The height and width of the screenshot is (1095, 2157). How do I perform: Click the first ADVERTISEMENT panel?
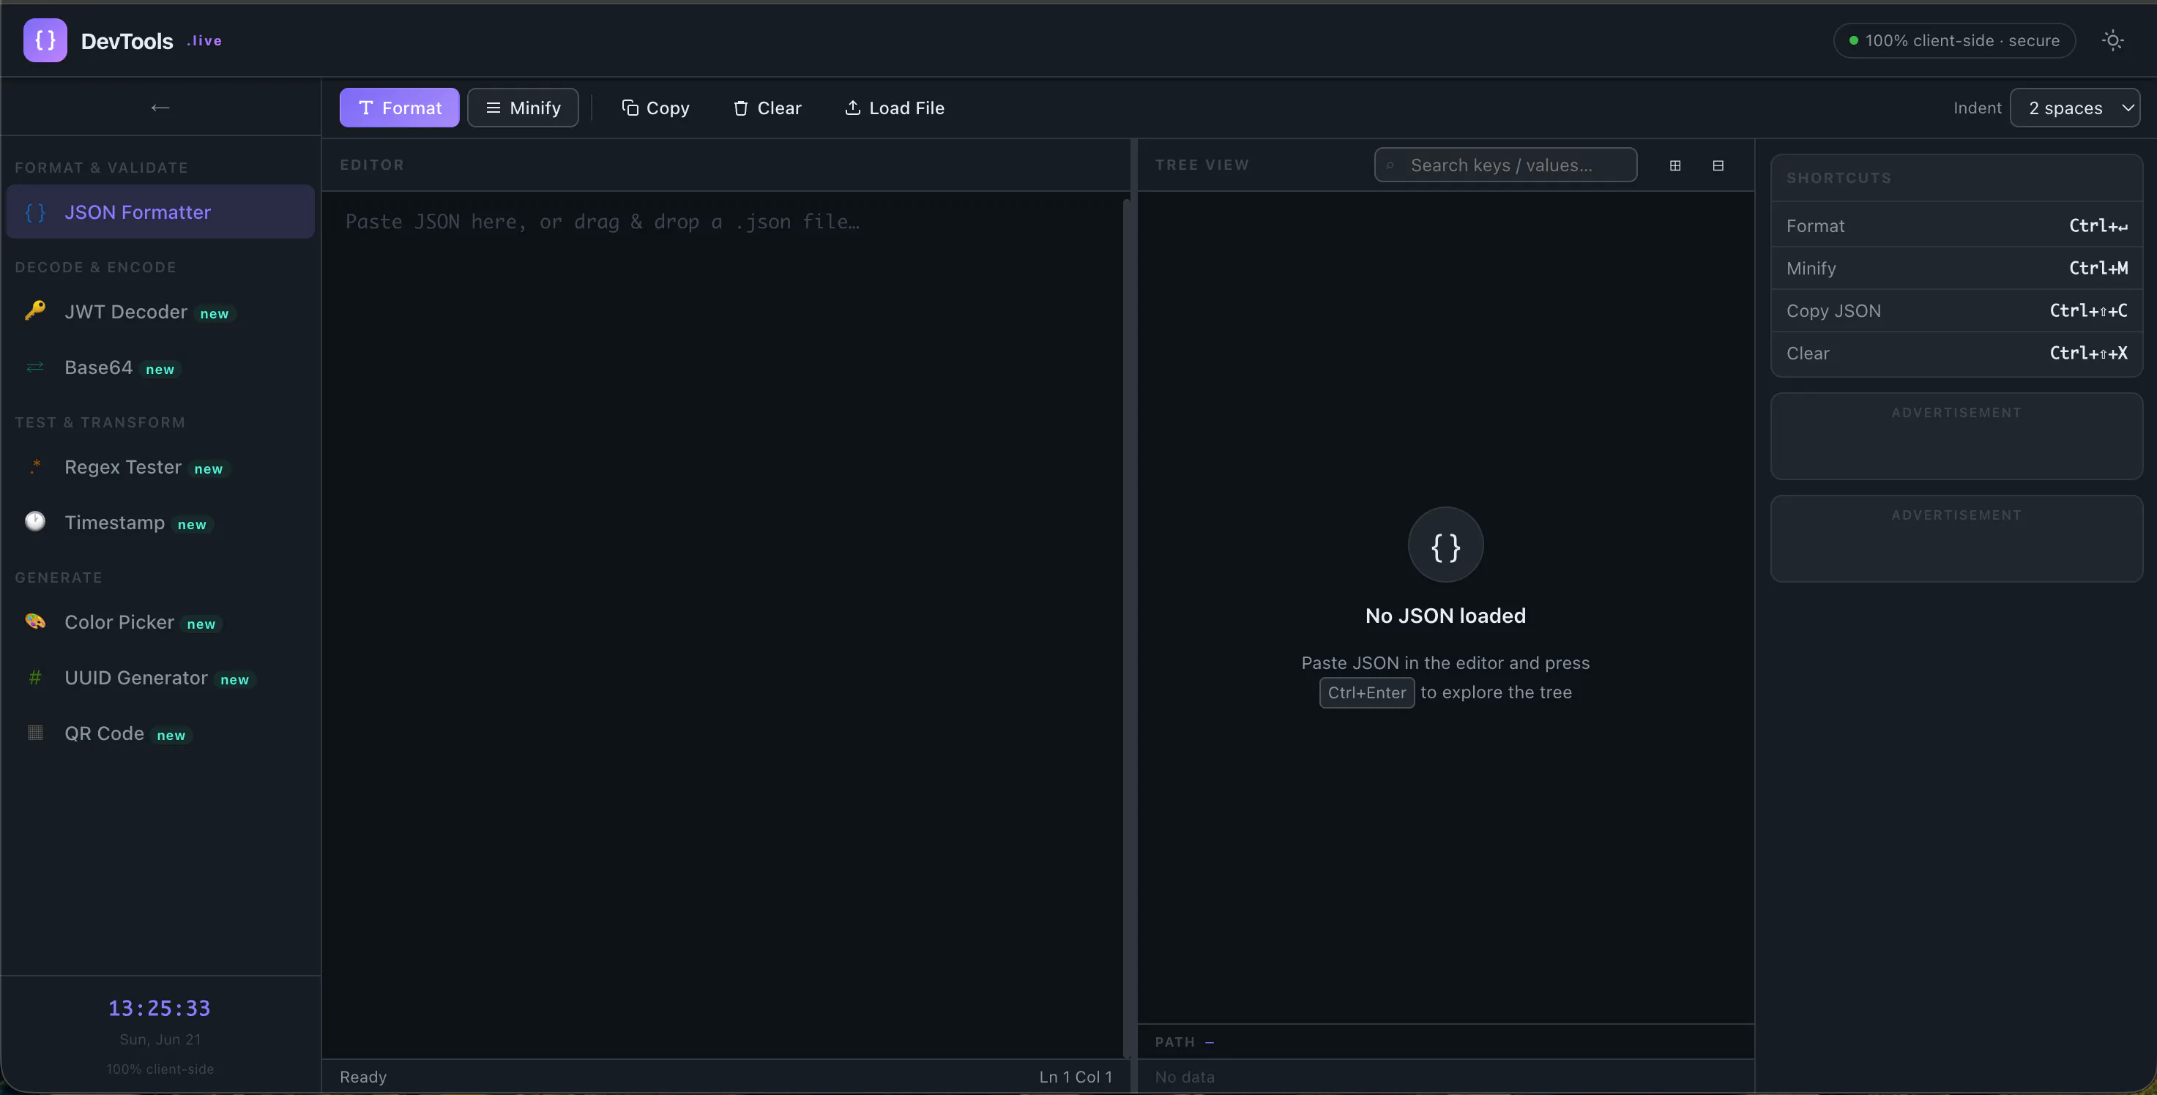point(1957,436)
